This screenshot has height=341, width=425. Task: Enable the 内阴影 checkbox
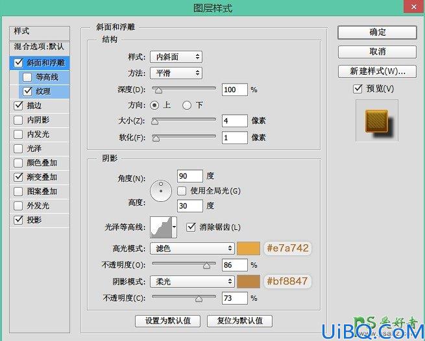[18, 120]
